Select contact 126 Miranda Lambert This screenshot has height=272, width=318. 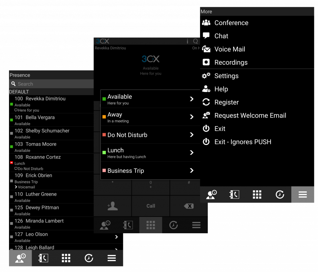coord(51,223)
